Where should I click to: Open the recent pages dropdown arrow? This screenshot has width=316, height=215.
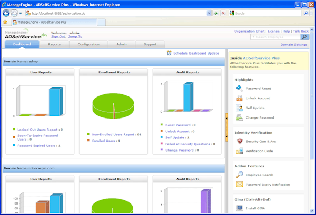coord(21,14)
